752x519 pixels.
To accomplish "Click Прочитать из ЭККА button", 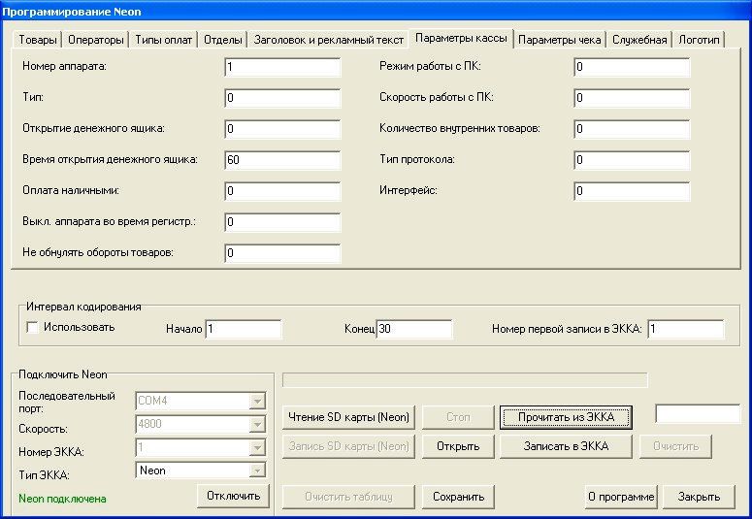I will (566, 417).
